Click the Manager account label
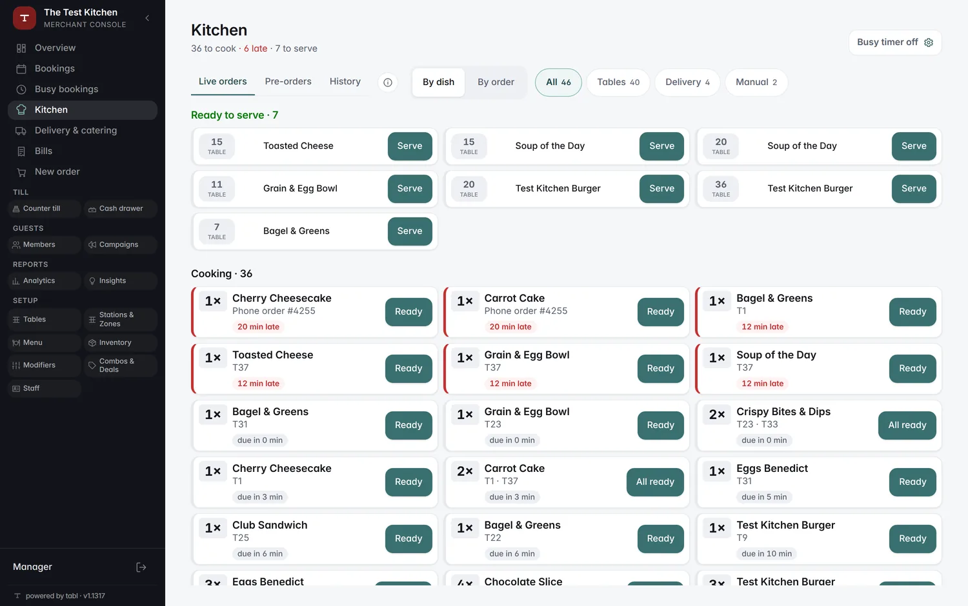The width and height of the screenshot is (968, 606). 32,567
